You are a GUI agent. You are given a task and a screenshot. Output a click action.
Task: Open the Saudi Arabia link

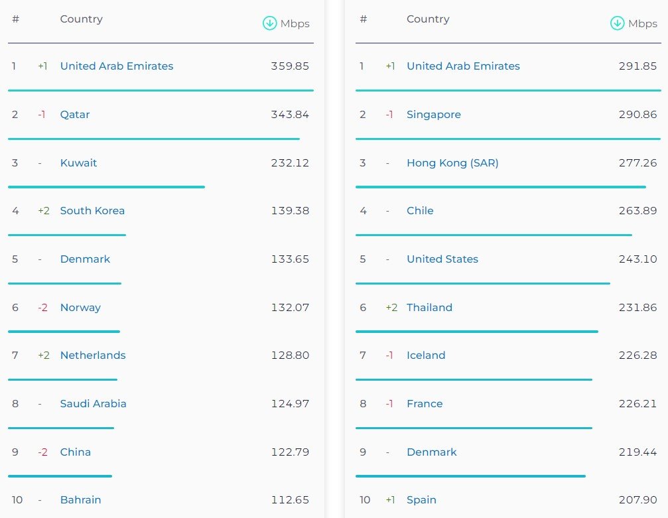click(93, 404)
